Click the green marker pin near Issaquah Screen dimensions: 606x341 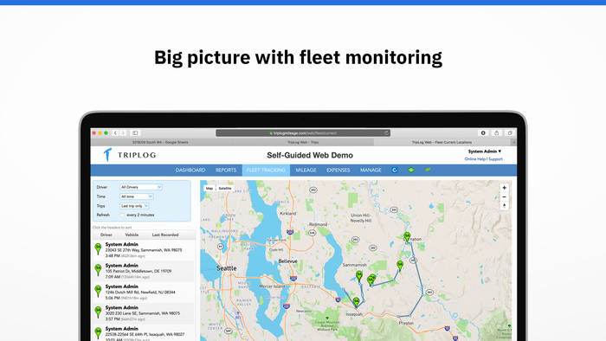[x=357, y=302]
